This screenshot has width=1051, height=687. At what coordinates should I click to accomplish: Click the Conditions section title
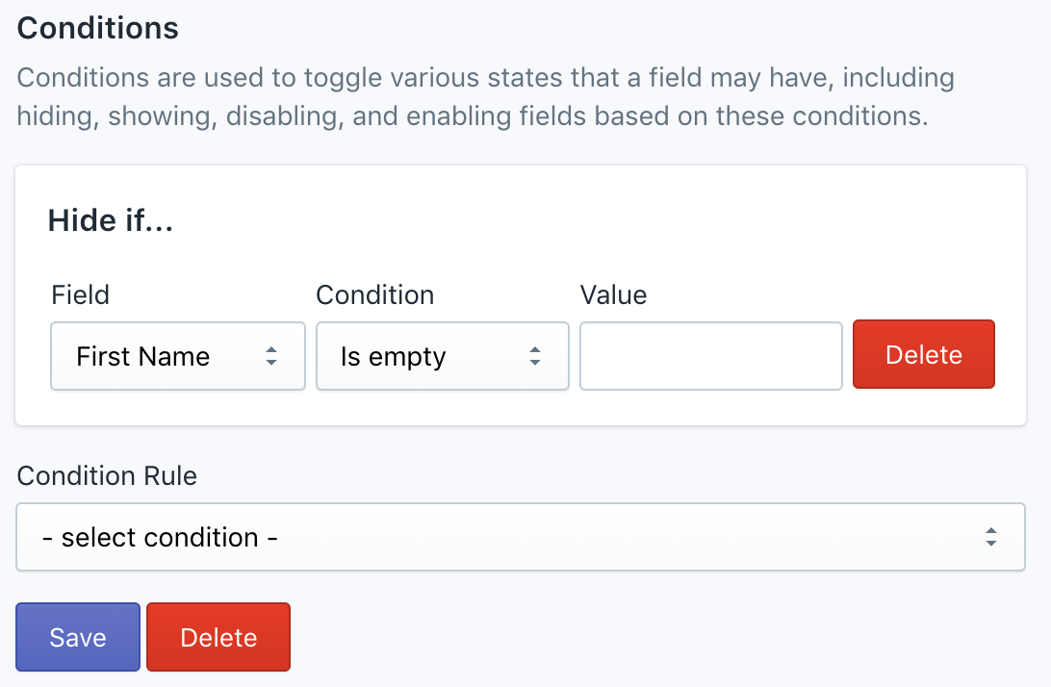pos(98,28)
